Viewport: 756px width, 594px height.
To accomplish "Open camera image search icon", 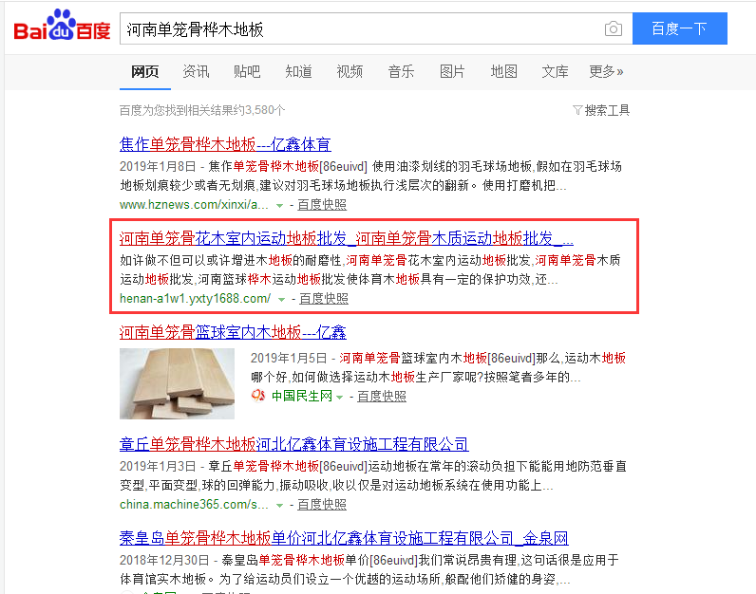I will (x=613, y=28).
